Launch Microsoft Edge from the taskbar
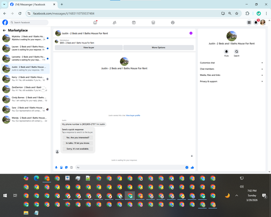271x217 pixels. click(36, 178)
